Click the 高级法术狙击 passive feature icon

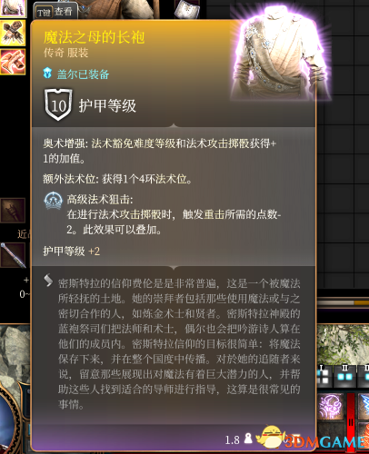54,201
